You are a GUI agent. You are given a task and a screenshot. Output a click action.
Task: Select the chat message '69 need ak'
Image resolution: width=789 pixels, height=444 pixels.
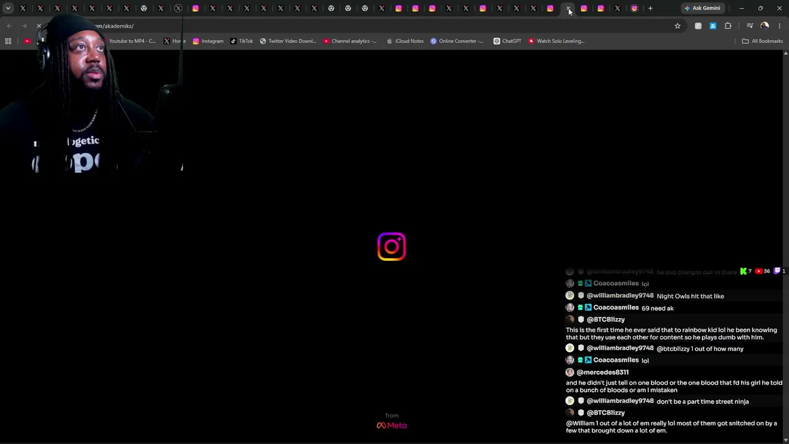point(658,308)
